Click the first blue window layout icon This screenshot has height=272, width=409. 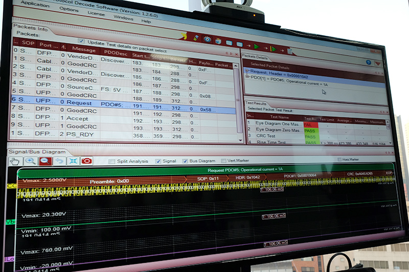(229, 43)
